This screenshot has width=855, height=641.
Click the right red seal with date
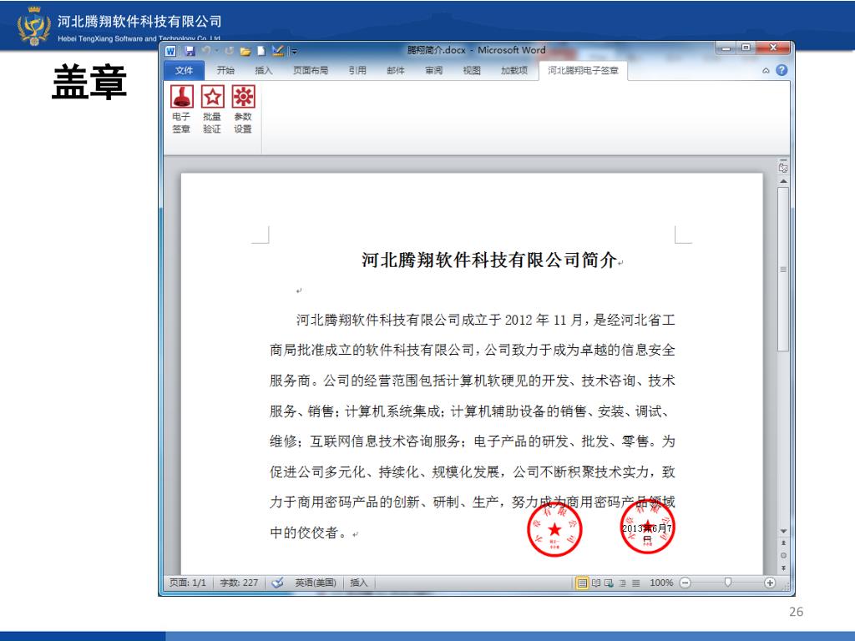coord(648,527)
